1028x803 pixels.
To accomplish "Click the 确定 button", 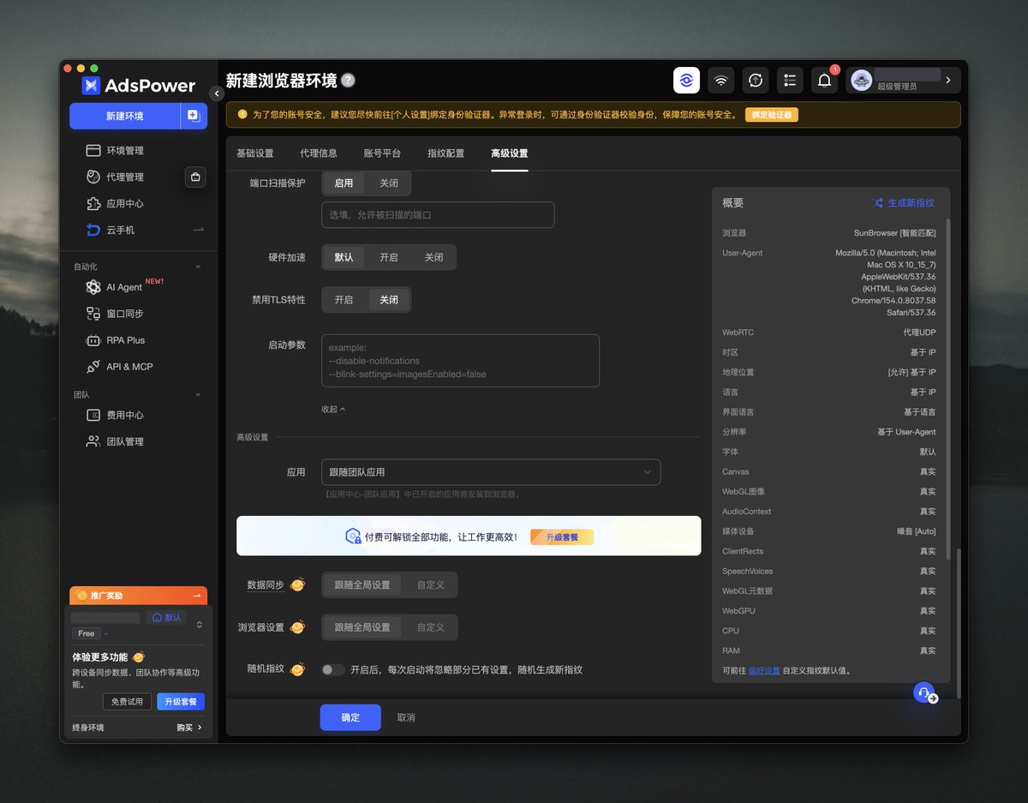I will (x=350, y=717).
